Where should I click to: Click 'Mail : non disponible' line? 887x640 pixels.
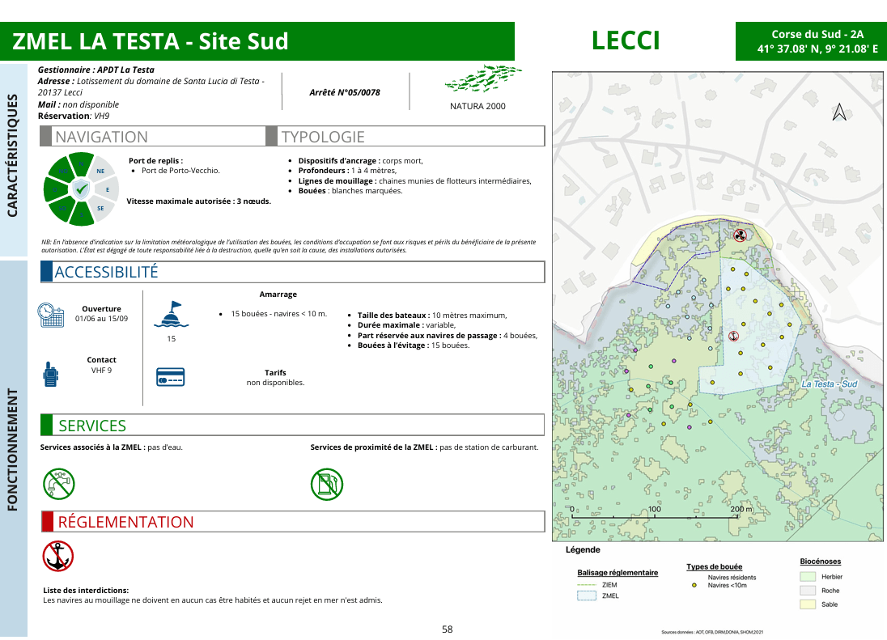point(79,104)
